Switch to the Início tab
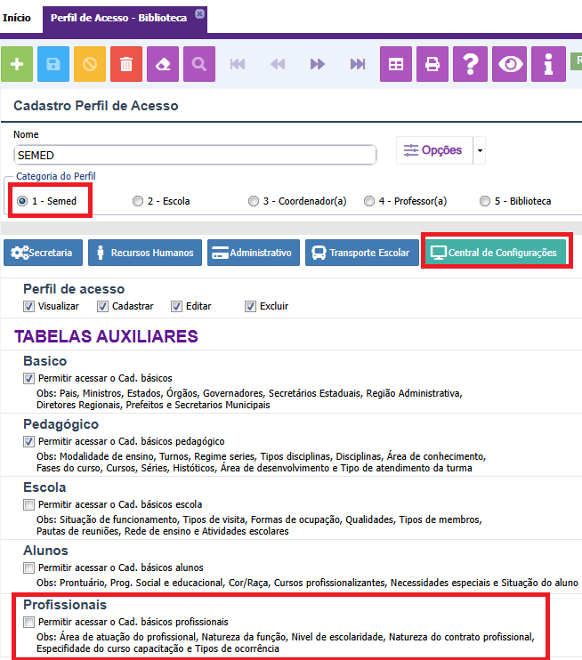Image resolution: width=582 pixels, height=660 pixels. click(x=17, y=18)
